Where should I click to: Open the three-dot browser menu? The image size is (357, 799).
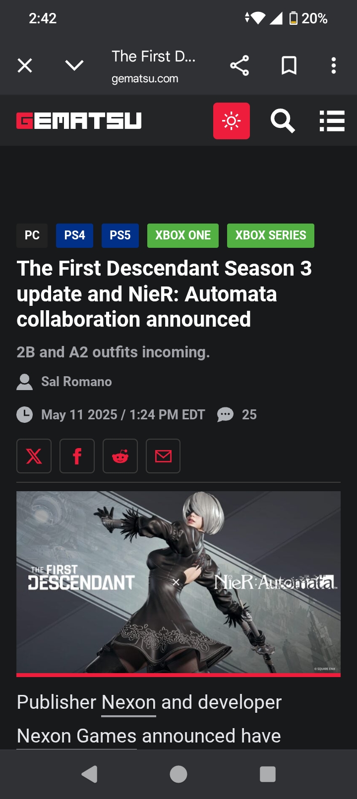tap(334, 65)
